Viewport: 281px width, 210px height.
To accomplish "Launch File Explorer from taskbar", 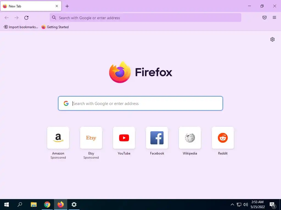I will tap(33, 205).
